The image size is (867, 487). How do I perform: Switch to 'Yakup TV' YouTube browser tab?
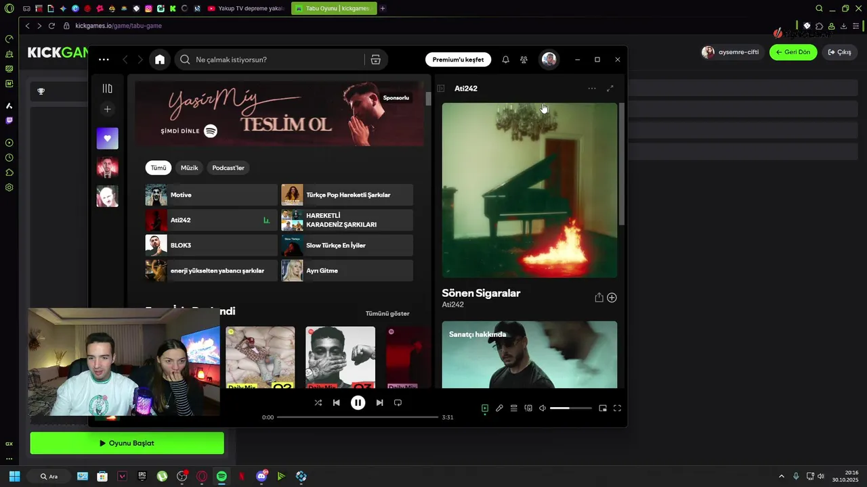[246, 9]
